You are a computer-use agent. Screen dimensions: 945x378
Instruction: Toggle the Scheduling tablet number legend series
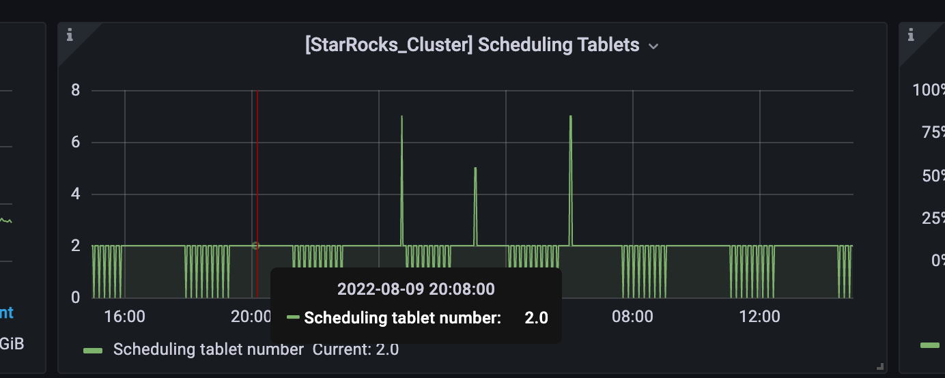[208, 349]
